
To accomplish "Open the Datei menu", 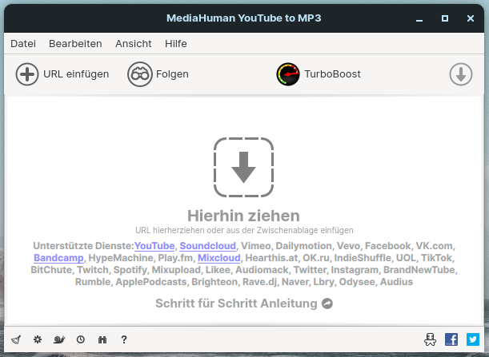I will tap(23, 44).
